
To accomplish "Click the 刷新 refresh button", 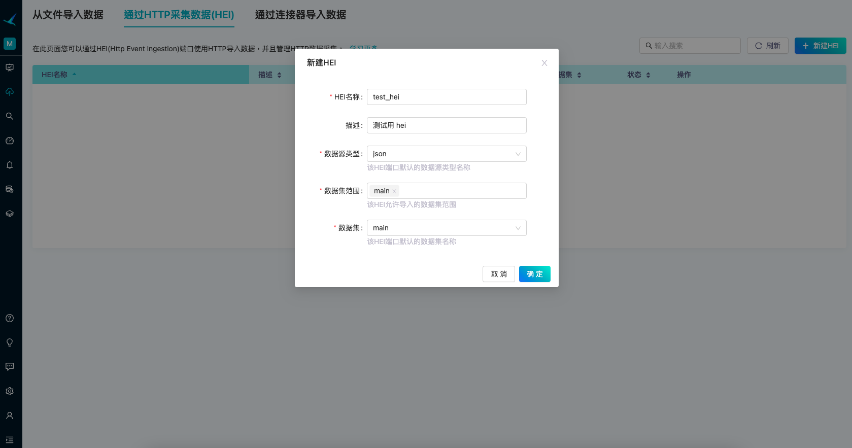I will (x=768, y=46).
